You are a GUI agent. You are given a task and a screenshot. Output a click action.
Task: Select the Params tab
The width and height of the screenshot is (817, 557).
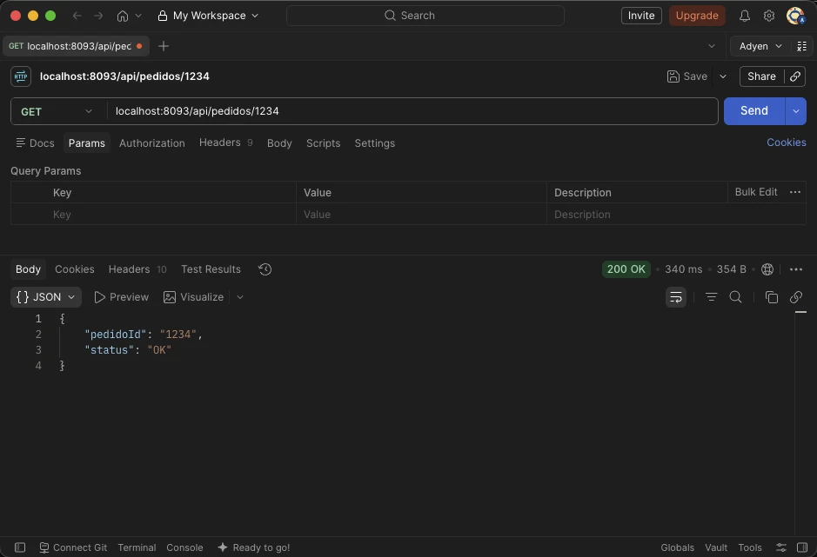tap(86, 143)
